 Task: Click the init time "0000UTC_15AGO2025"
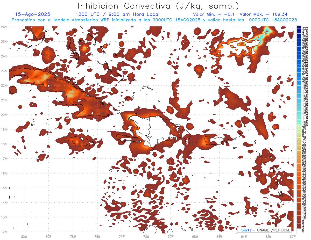pos(176,20)
